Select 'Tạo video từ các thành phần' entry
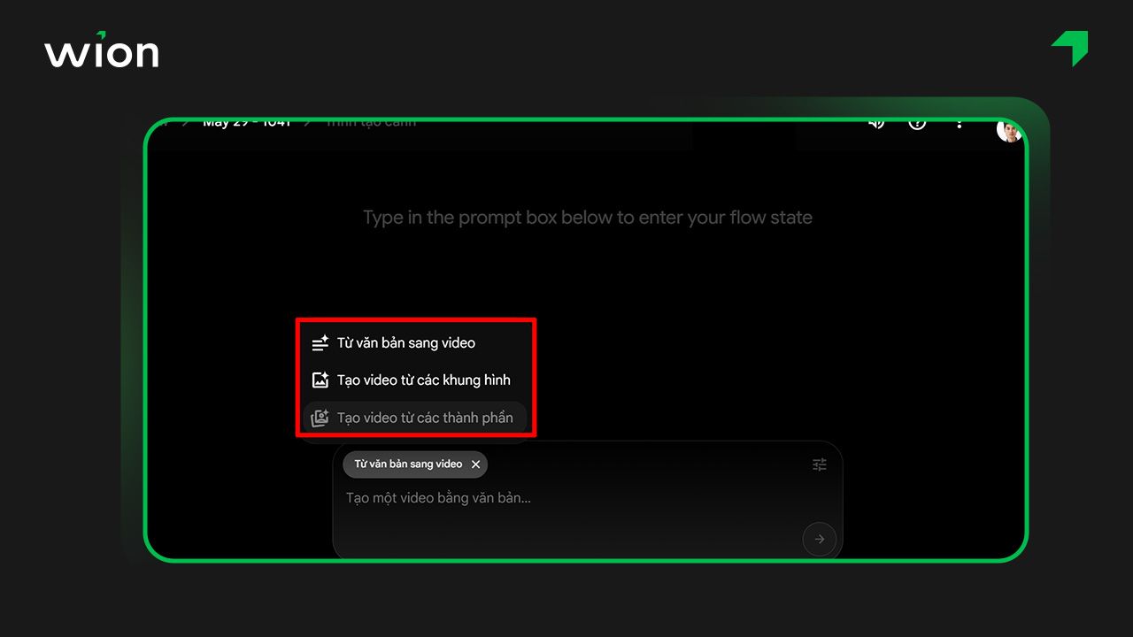1133x637 pixels. tap(425, 417)
